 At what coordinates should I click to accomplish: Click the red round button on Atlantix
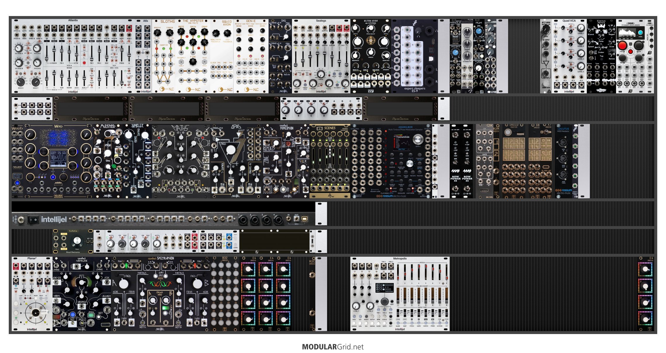(84, 63)
